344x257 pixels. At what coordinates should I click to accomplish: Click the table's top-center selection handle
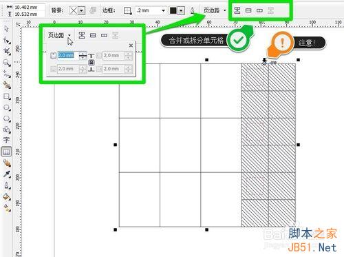tap(207, 60)
